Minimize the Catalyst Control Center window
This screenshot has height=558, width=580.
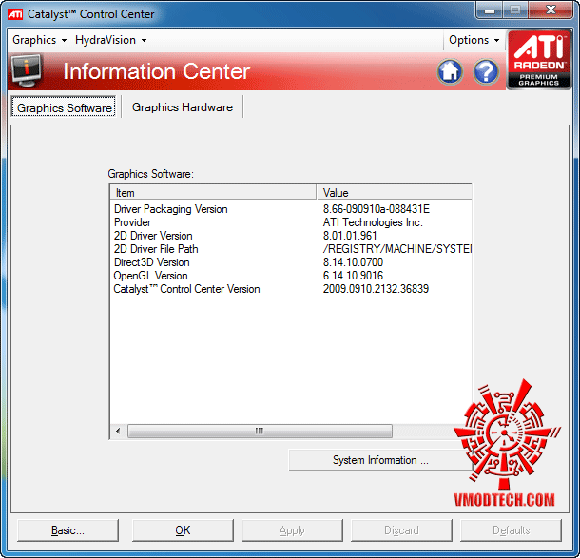click(490, 10)
